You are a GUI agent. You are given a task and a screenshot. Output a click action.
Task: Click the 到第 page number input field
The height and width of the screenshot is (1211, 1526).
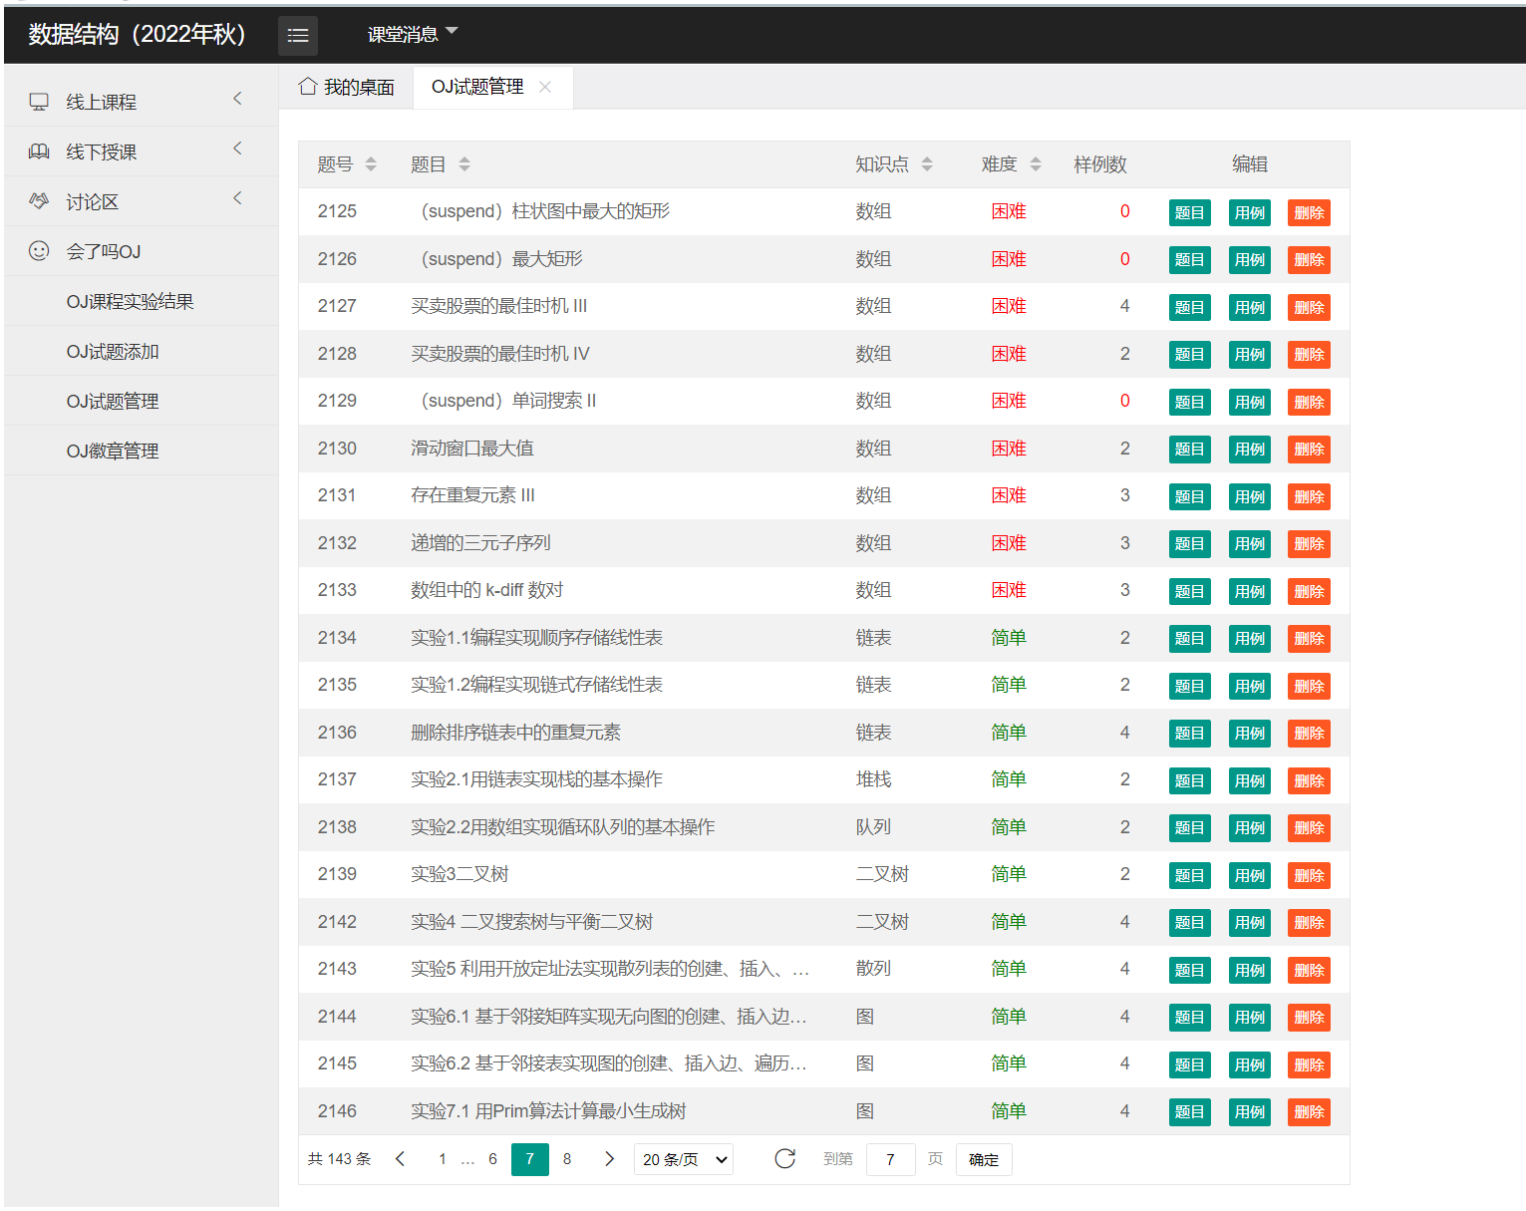coord(891,1159)
